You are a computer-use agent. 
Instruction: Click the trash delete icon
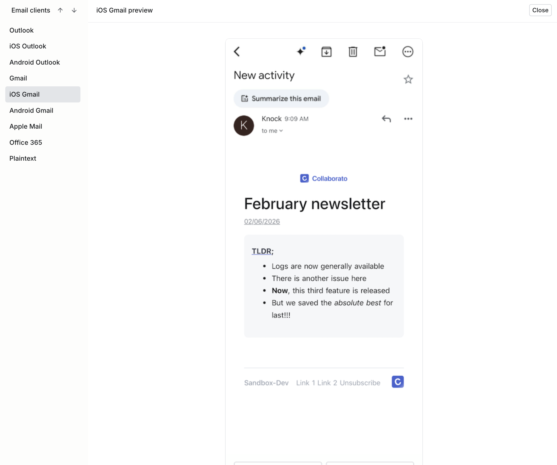(353, 52)
